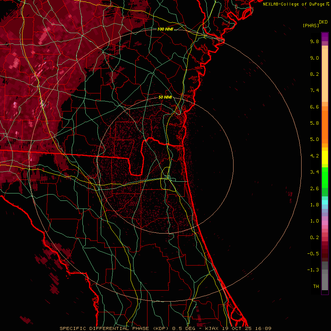The height and width of the screenshot is (331, 331).
Task: Click the SPECIFIC DIFFERENTIAL PHASE (KDP) caption text
Action: click(115, 328)
